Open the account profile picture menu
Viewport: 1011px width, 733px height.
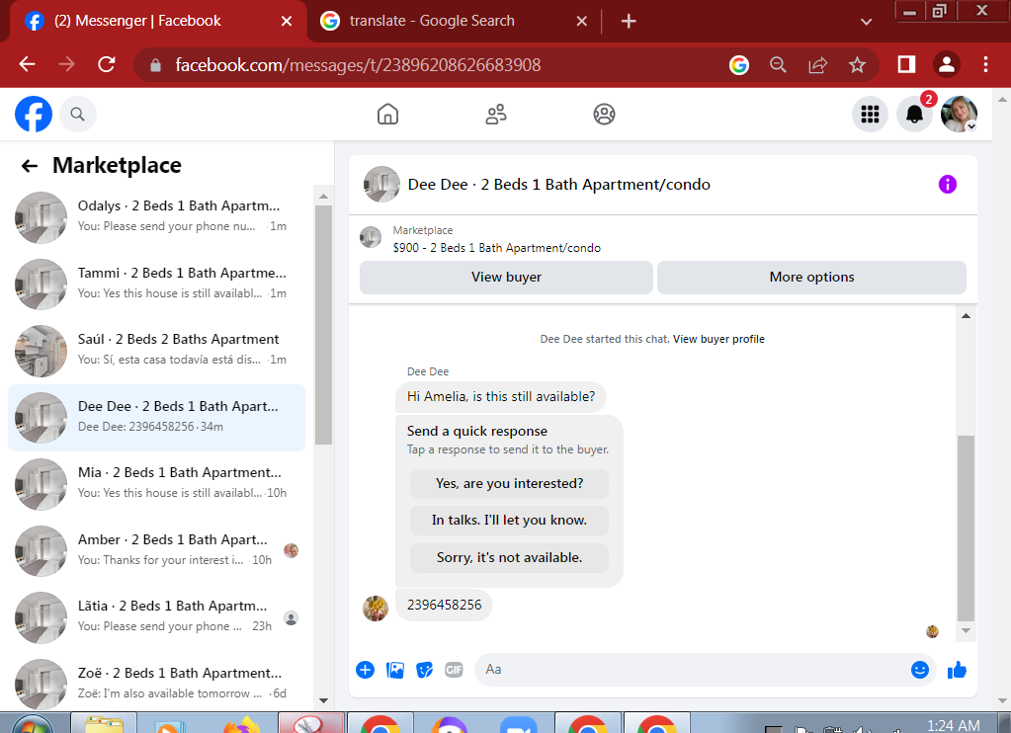tap(959, 115)
